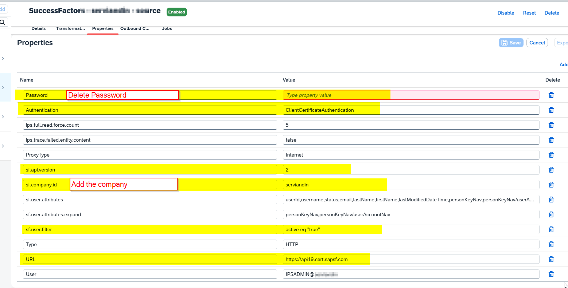The width and height of the screenshot is (568, 288).
Task: Edit value 'false' for ips.trace.failed.entity.content
Action: click(x=411, y=140)
